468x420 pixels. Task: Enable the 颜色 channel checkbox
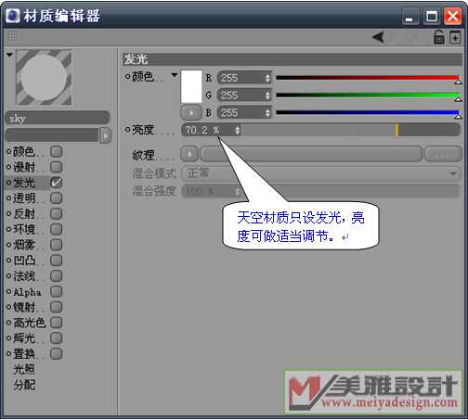[56, 151]
